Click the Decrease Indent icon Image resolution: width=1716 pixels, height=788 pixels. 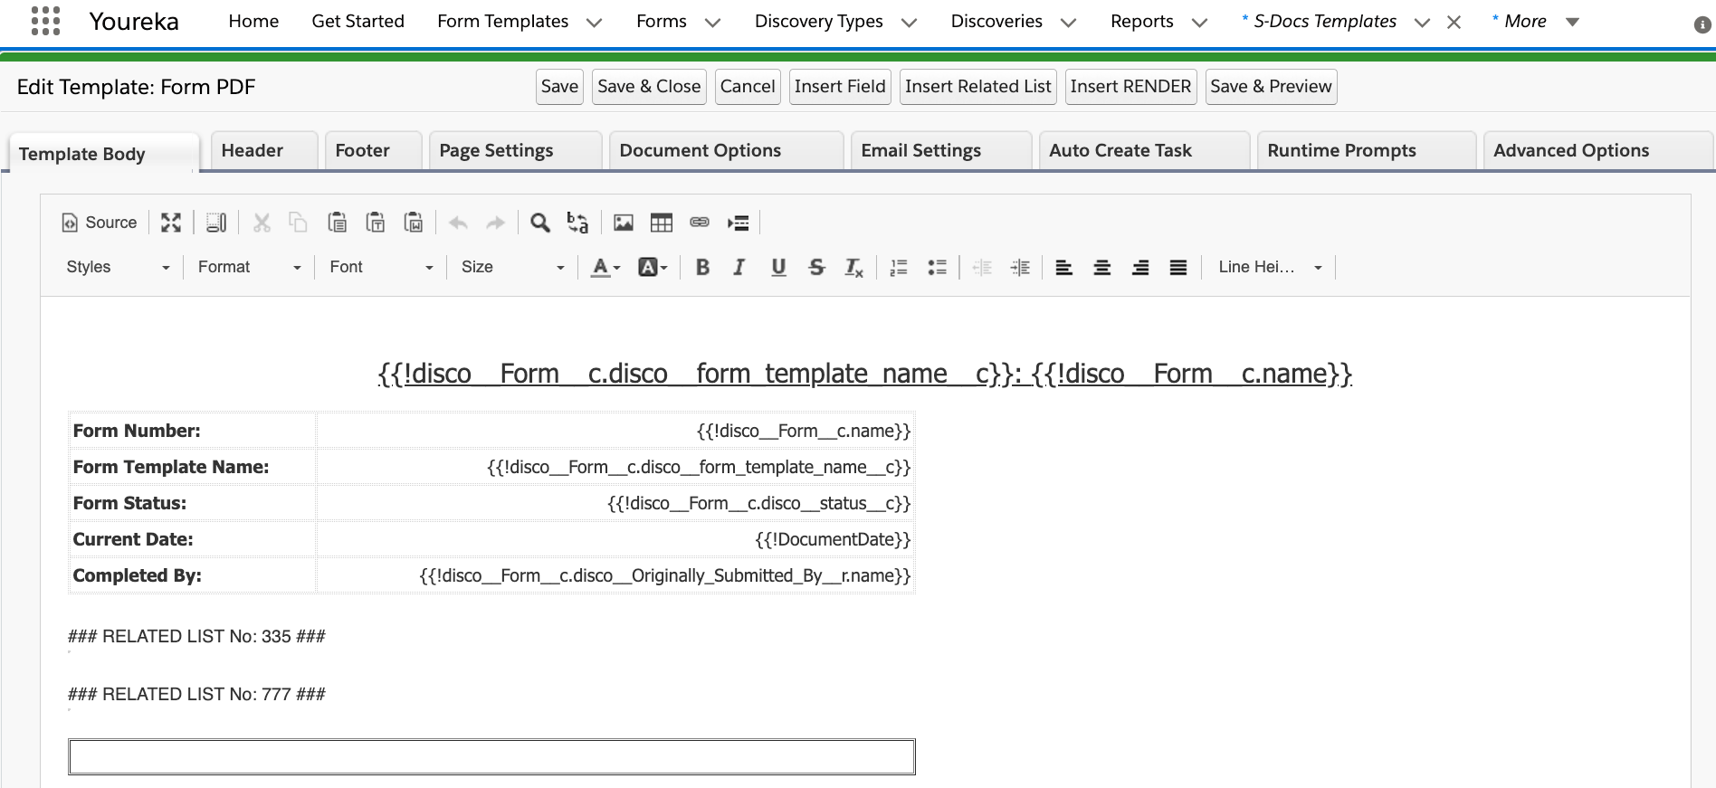pyautogui.click(x=982, y=267)
